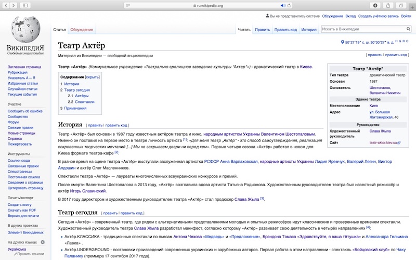Open Слава Жыла link in infobox
Screen dimensions: 416x260
(x=380, y=131)
